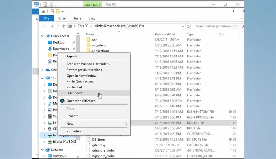Select Expand in the context menu
The width and height of the screenshot is (276, 159).
[94, 57]
